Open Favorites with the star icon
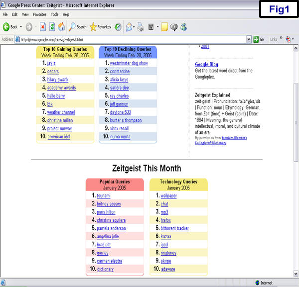Viewport: 299px width, 287px height. 100,27
